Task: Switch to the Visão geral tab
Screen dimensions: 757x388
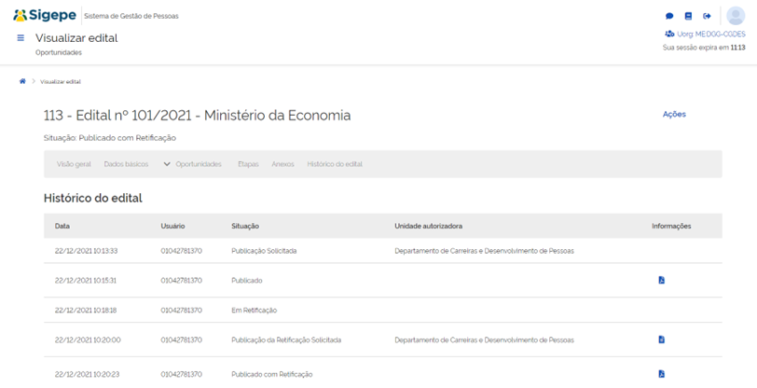Action: point(74,164)
